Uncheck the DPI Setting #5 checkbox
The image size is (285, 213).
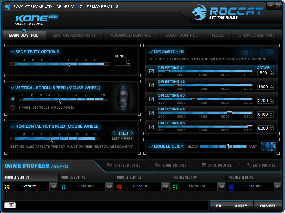point(152,127)
